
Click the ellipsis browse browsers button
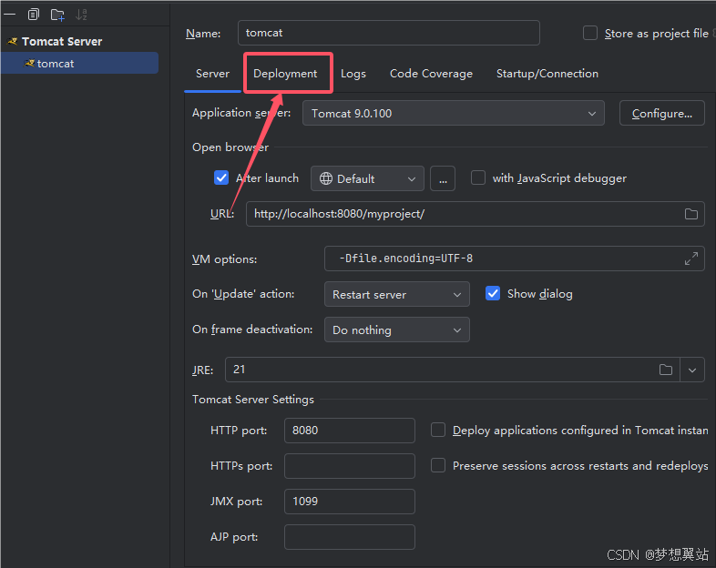pyautogui.click(x=443, y=178)
